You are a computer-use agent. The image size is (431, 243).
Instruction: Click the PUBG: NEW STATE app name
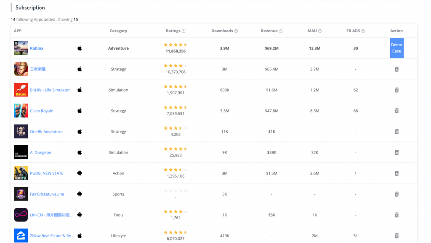[47, 173]
